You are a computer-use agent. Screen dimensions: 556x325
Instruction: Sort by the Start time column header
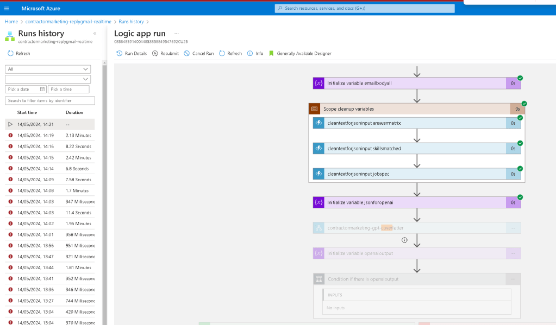coord(27,112)
